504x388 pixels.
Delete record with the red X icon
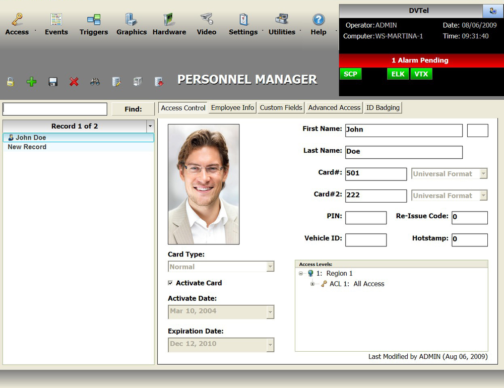pyautogui.click(x=74, y=82)
